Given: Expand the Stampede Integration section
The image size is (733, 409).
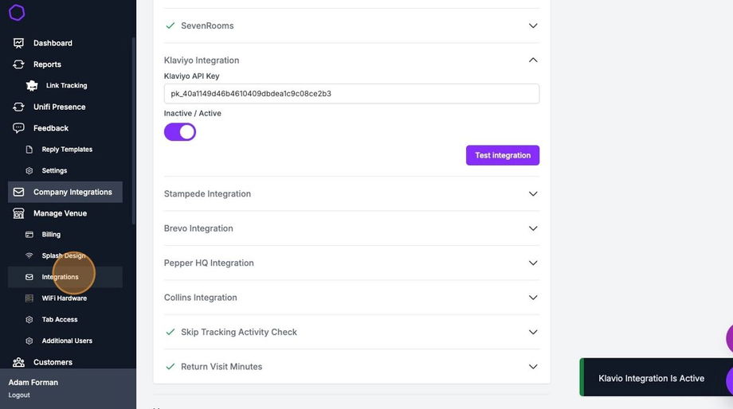Looking at the screenshot, I should click(x=533, y=193).
